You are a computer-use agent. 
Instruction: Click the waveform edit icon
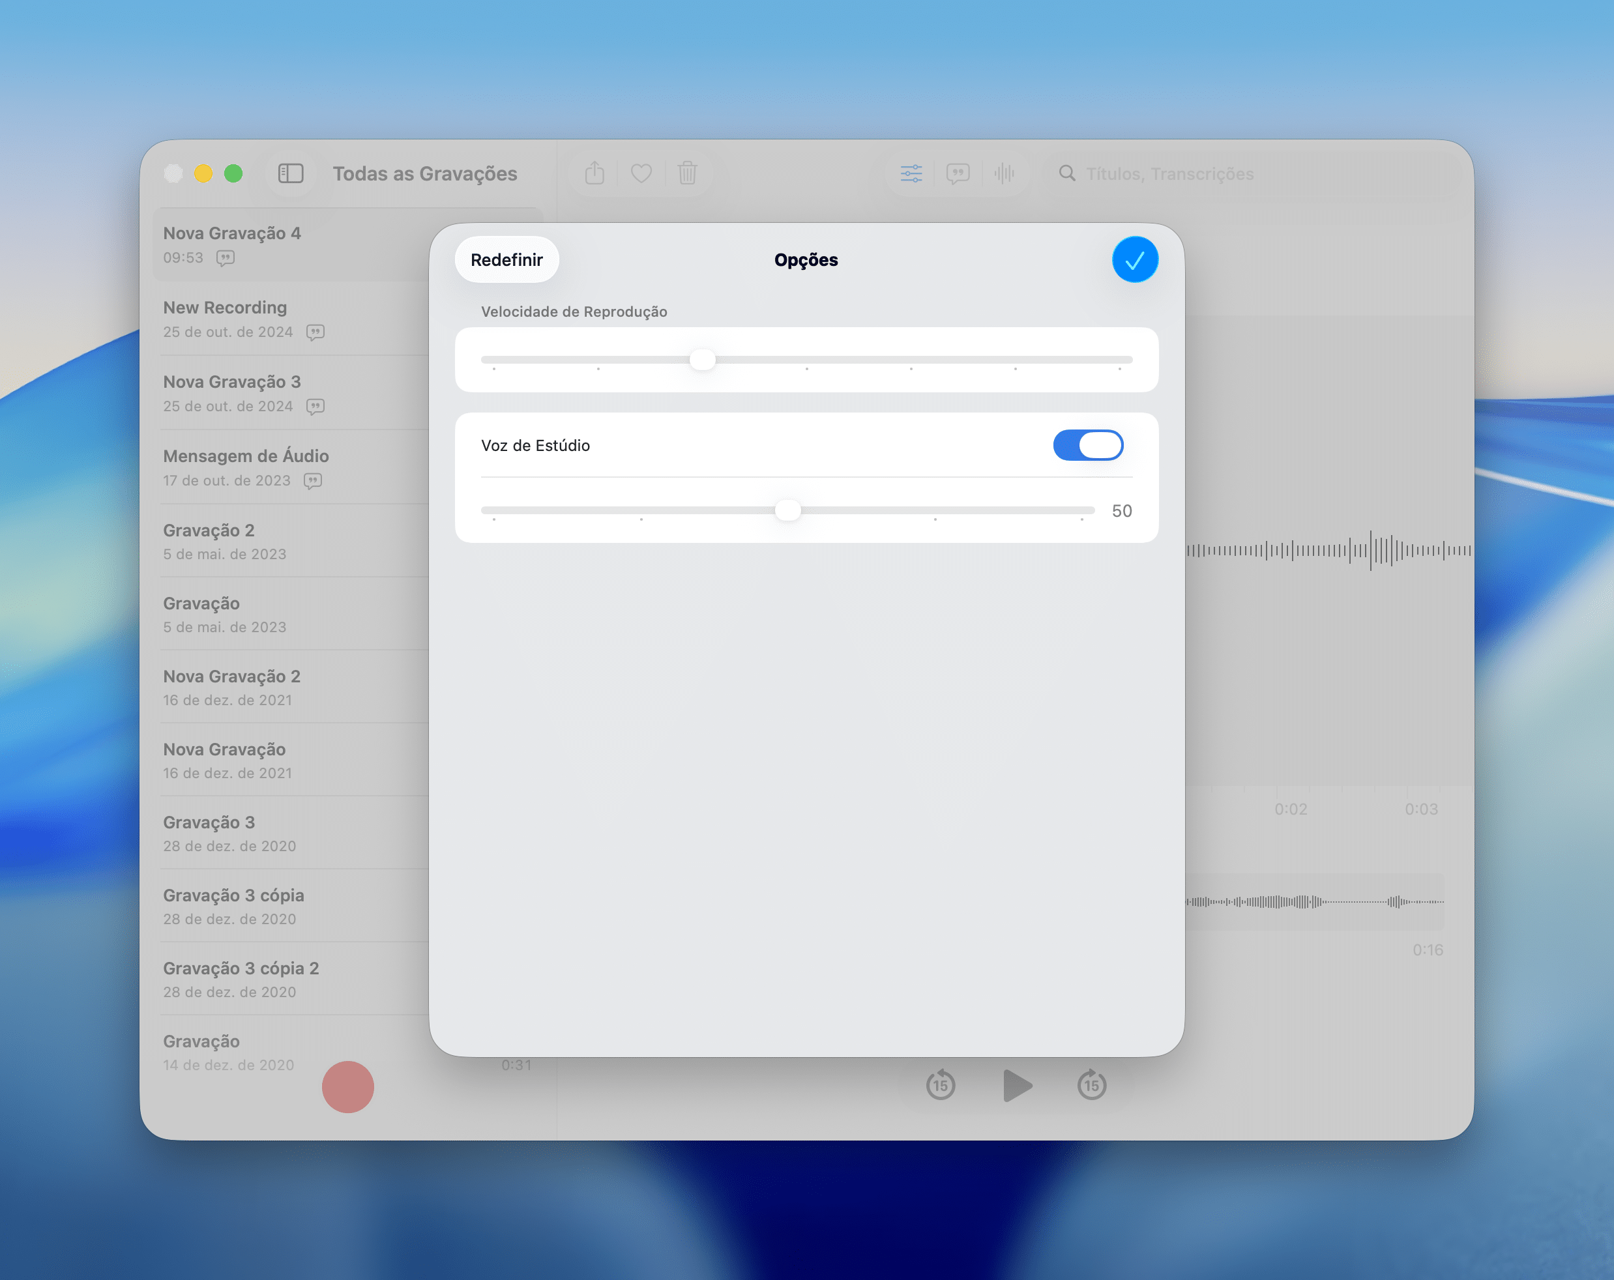pos(1004,173)
